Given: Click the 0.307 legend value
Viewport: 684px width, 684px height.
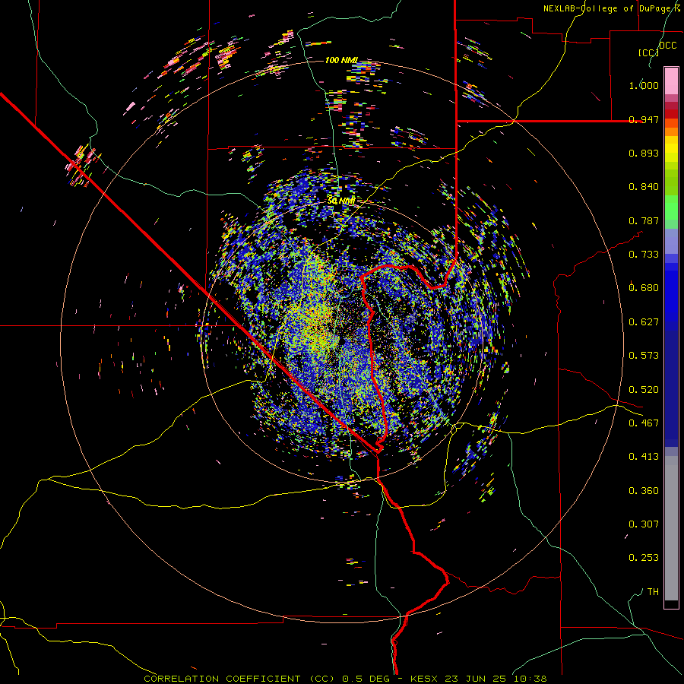Looking at the screenshot, I should (x=644, y=524).
